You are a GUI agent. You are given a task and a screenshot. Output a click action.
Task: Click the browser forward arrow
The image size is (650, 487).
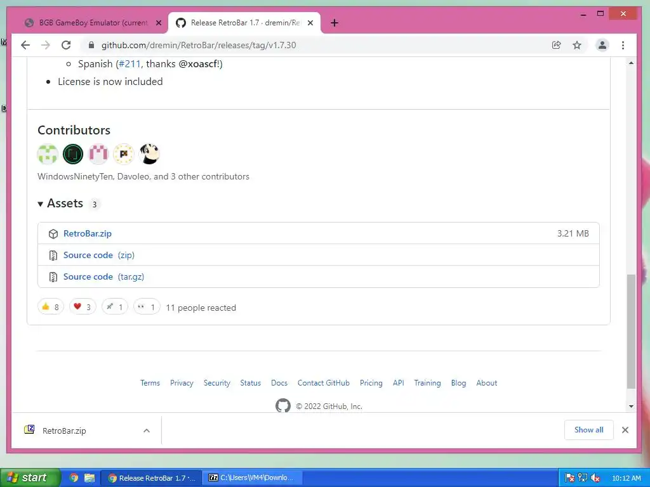pyautogui.click(x=46, y=45)
